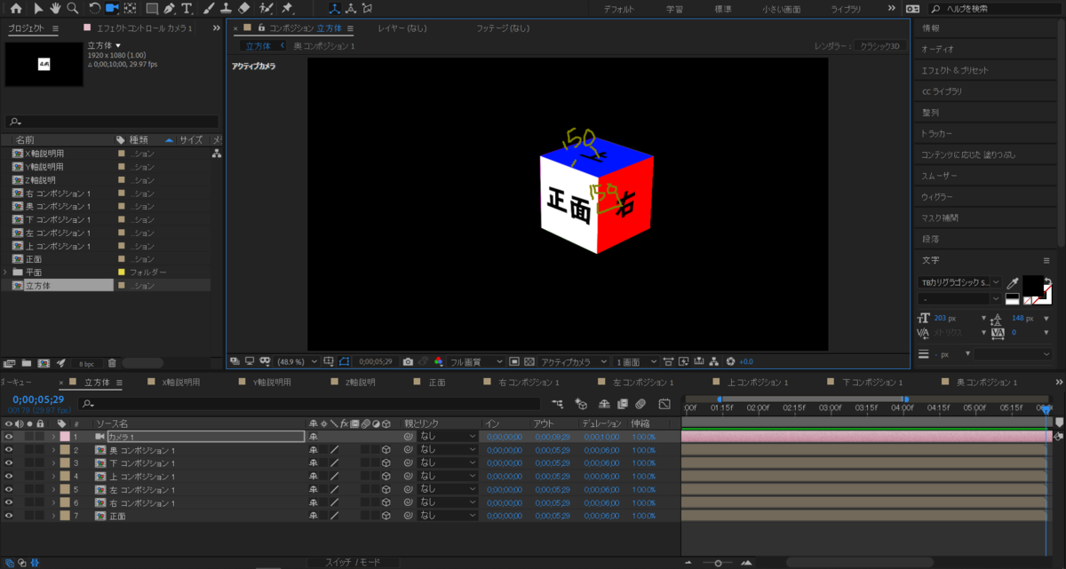Switch to the 正面 timeline tab
Image resolution: width=1066 pixels, height=569 pixels.
437,383
